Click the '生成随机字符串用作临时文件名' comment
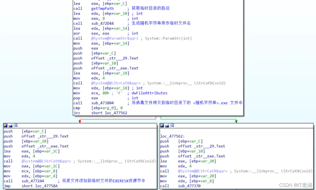This screenshot has width=316, height=190. (161, 23)
